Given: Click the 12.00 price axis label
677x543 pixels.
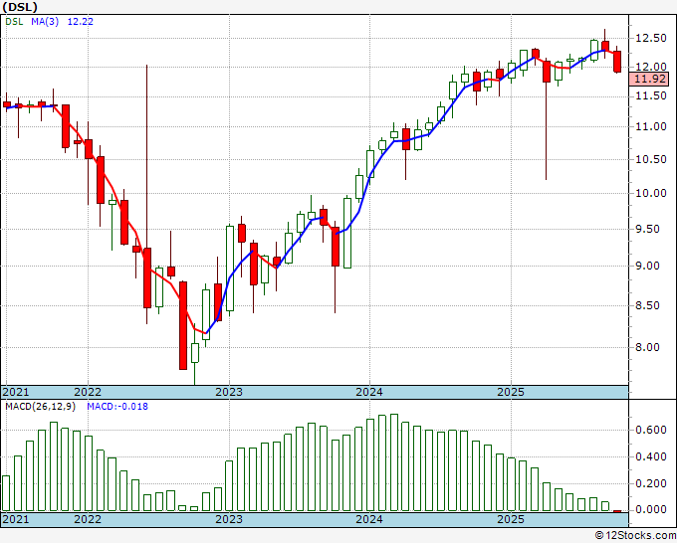Looking at the screenshot, I should point(651,67).
